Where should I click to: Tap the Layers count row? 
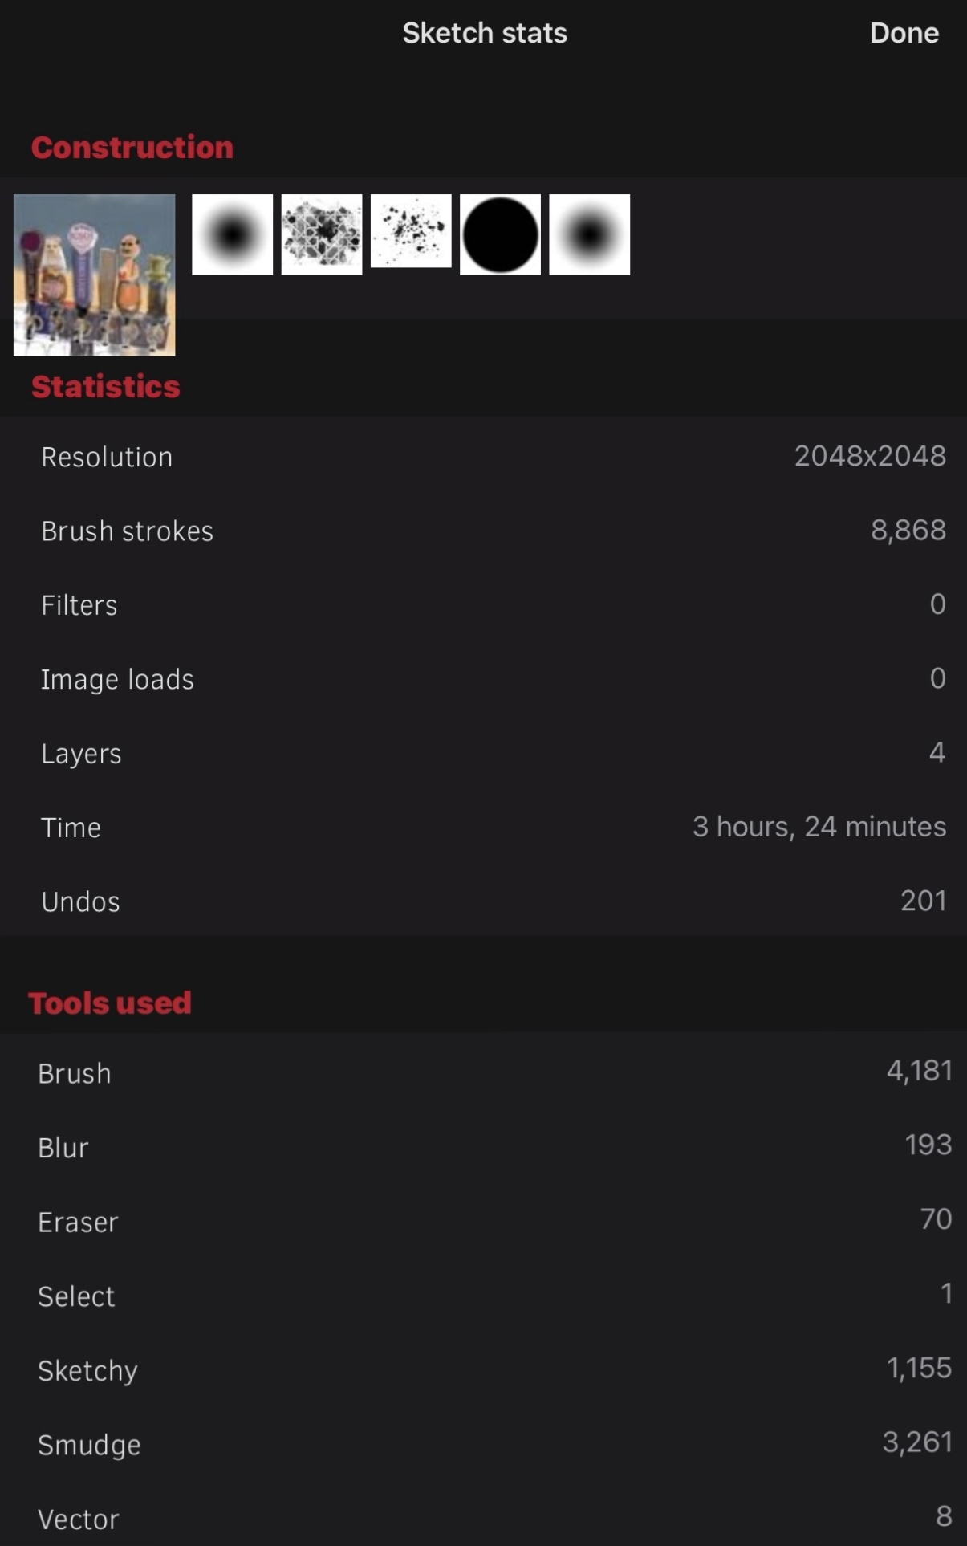click(483, 753)
